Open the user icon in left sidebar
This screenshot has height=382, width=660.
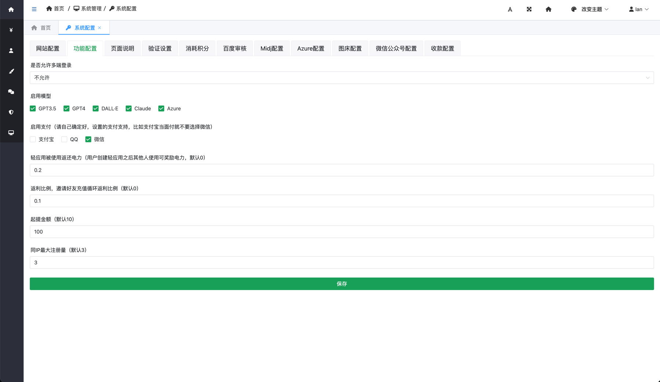[11, 51]
